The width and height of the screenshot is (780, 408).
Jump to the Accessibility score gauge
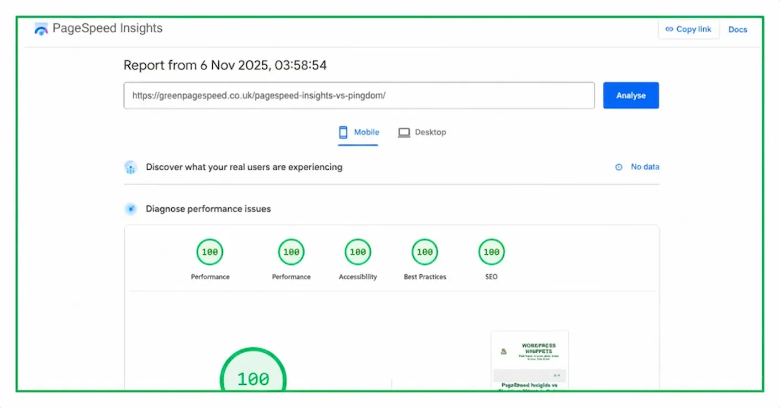point(357,252)
